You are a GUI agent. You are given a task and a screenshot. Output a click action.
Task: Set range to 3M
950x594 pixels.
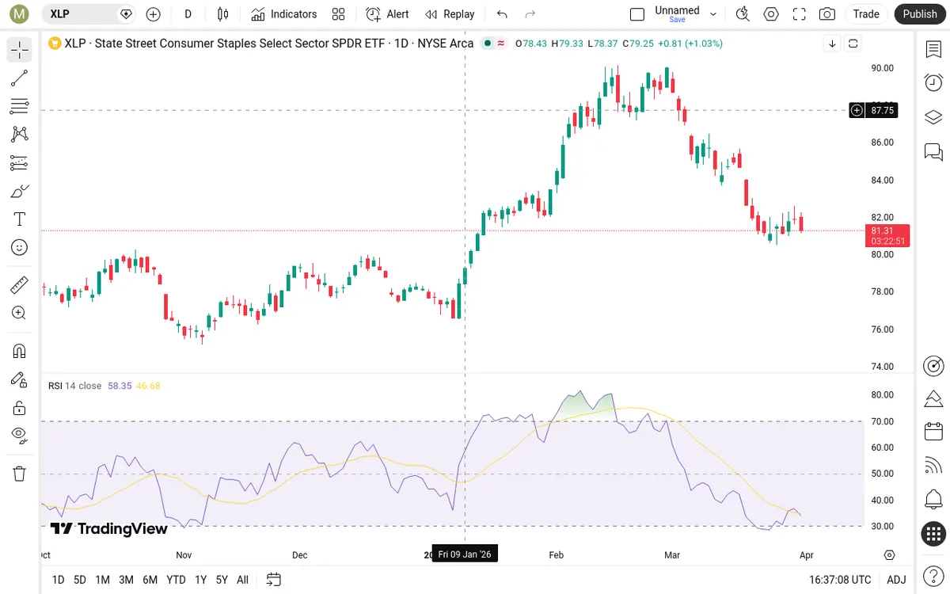click(126, 580)
